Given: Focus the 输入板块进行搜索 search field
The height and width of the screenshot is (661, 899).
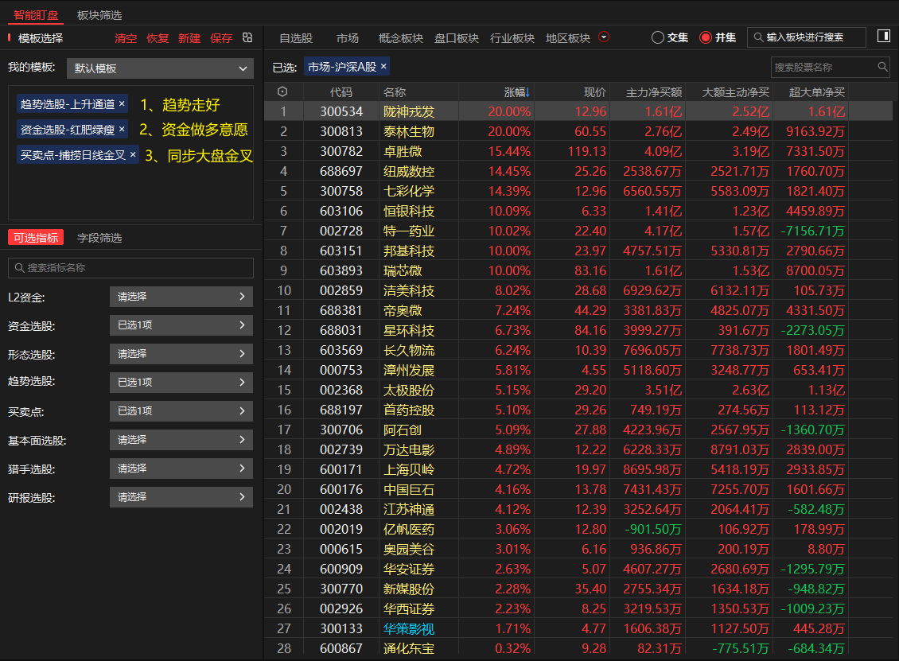Looking at the screenshot, I should 807,37.
